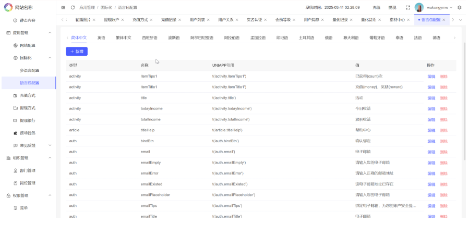Enter fullscreen mode via the top bar icon
The width and height of the screenshot is (469, 236).
(x=407, y=7)
